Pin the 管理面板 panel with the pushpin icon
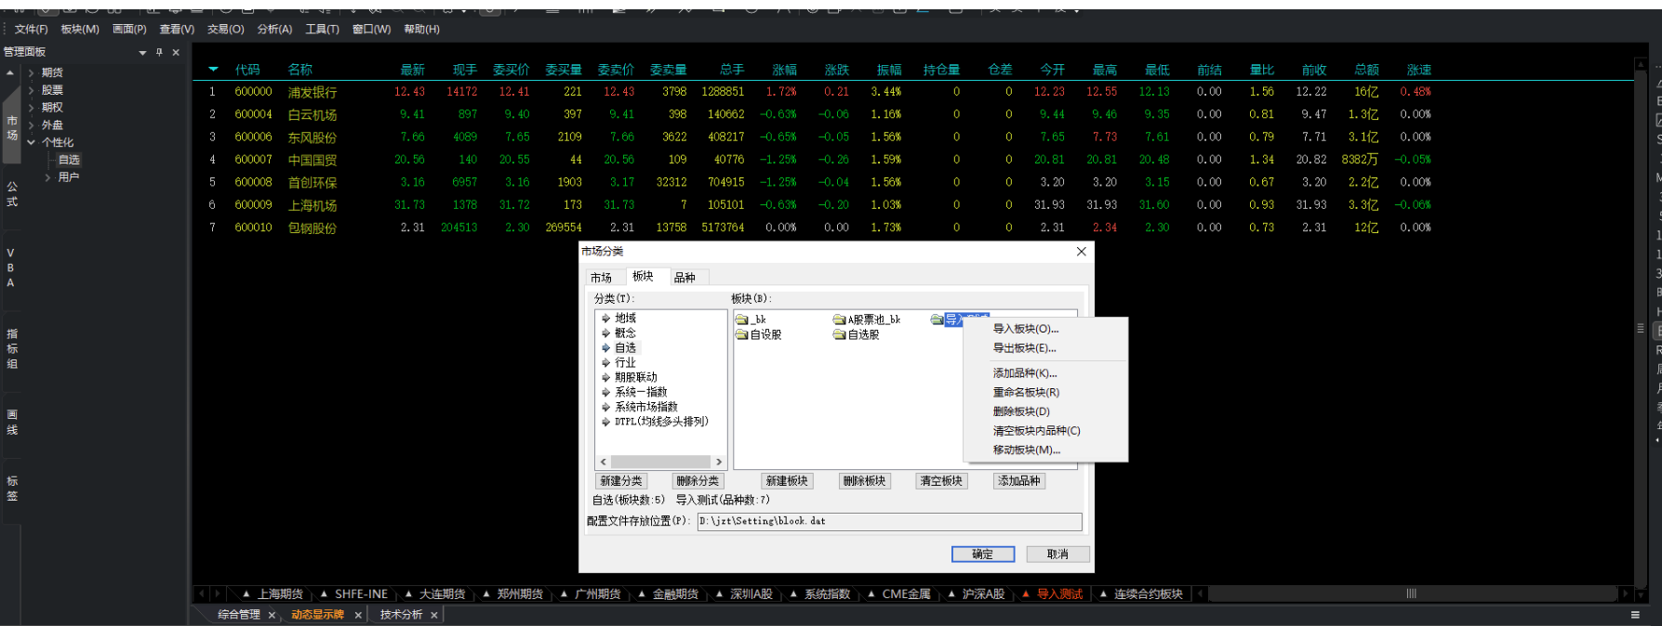The width and height of the screenshot is (1662, 626). coord(159,52)
